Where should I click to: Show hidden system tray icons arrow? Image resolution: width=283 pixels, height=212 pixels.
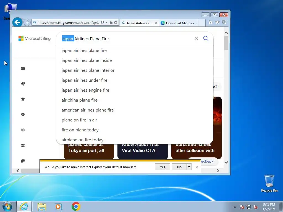click(x=235, y=207)
